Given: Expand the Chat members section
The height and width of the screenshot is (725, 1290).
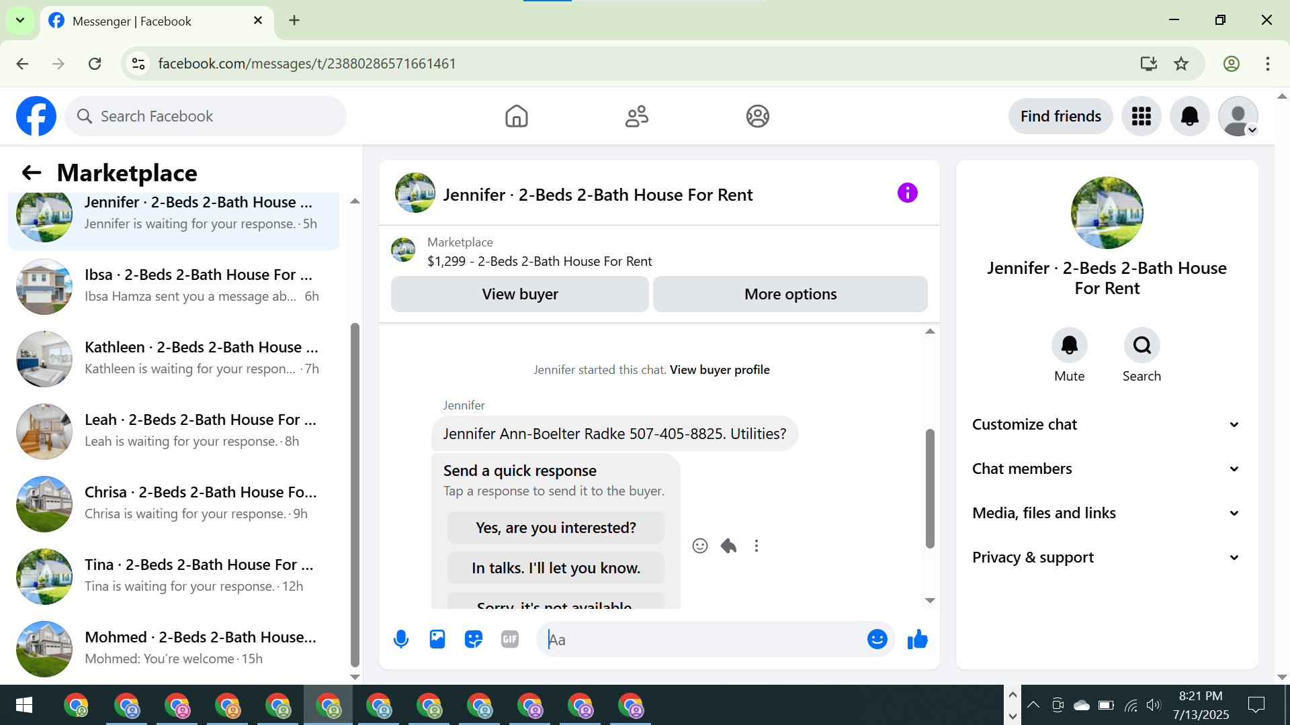Looking at the screenshot, I should click(1107, 469).
